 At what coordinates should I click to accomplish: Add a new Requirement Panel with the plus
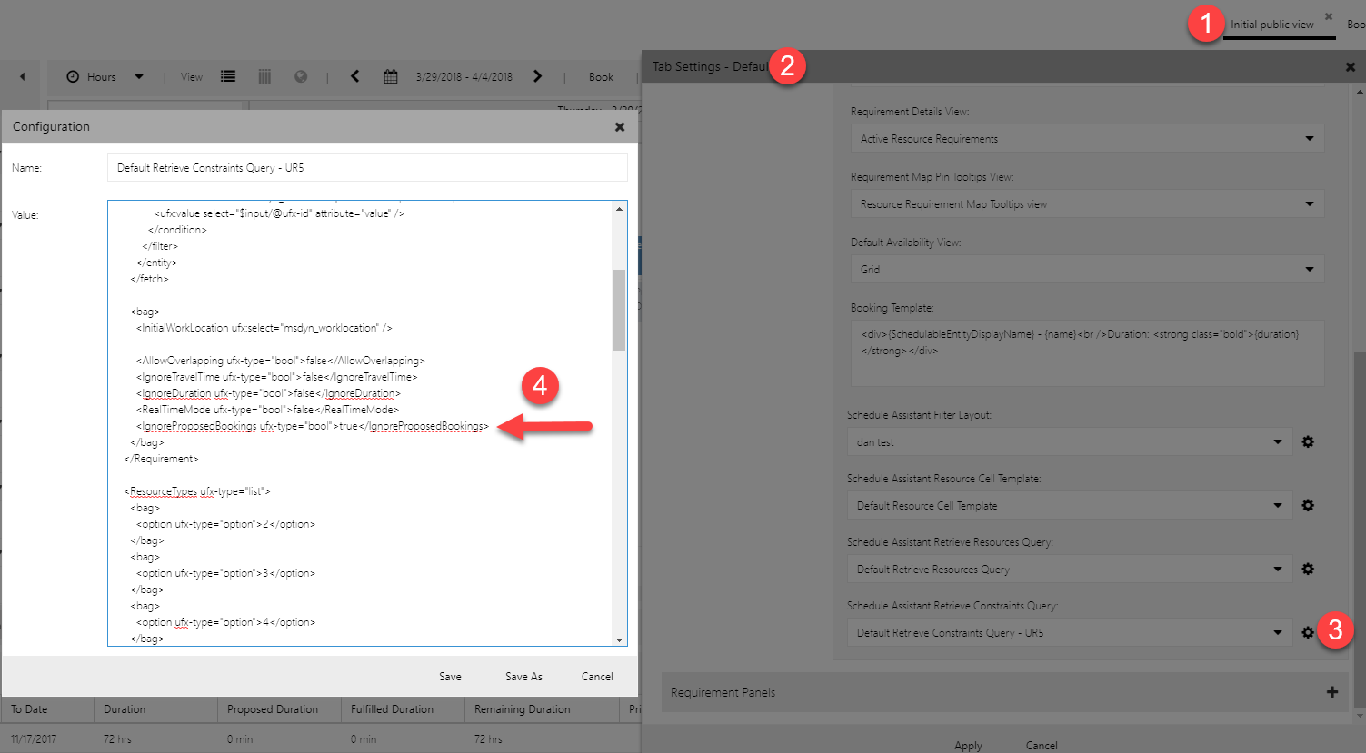[1332, 691]
